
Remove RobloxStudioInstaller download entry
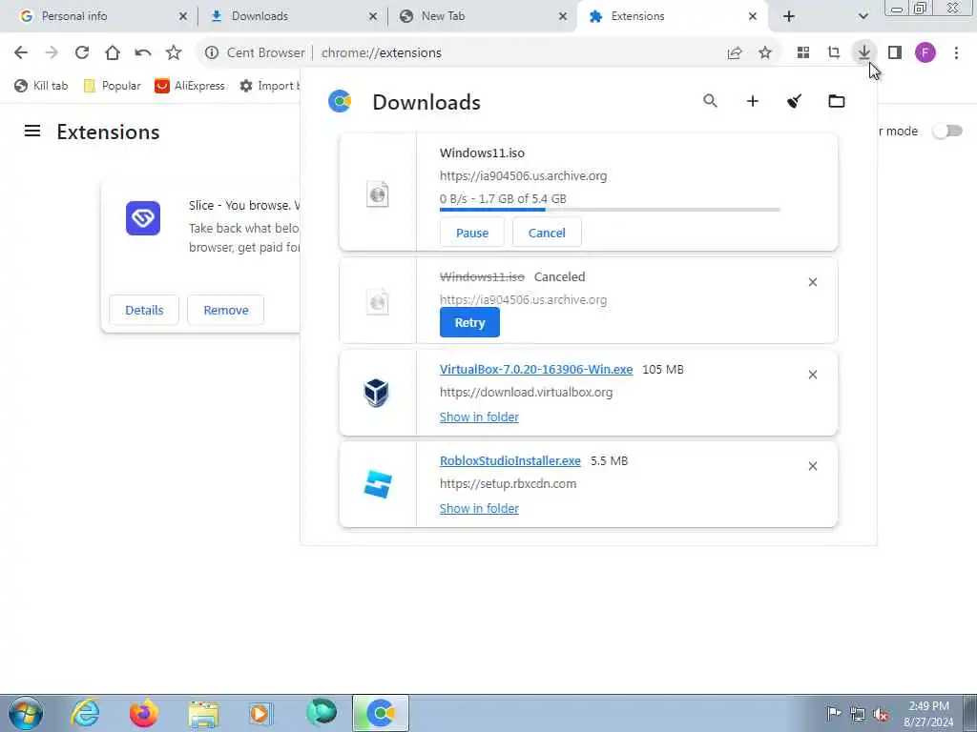click(x=813, y=466)
